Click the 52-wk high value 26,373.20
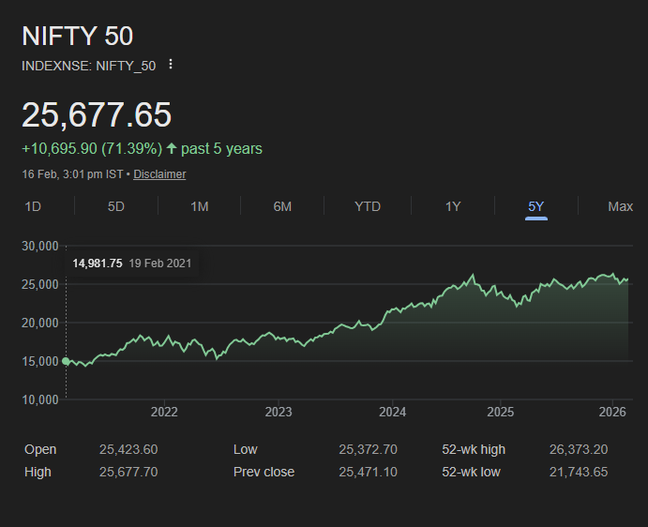Viewport: 648px width, 527px height. click(x=578, y=450)
